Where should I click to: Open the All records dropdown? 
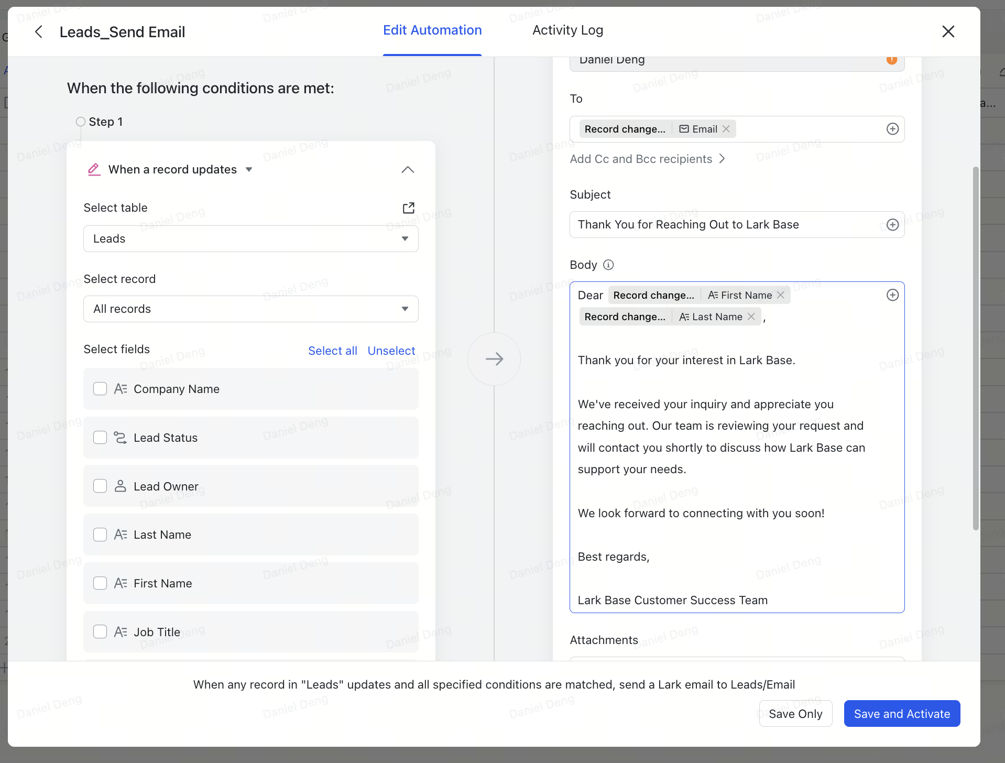pyautogui.click(x=251, y=309)
